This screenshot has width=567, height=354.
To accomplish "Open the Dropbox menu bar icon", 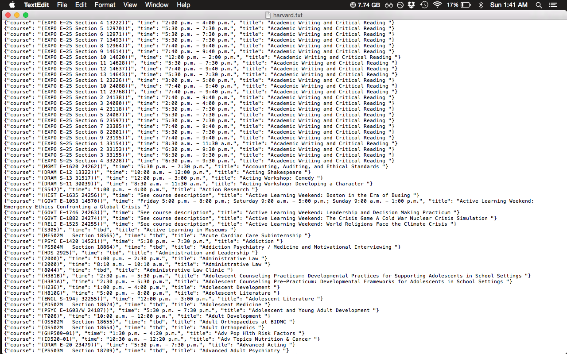I will [x=412, y=5].
